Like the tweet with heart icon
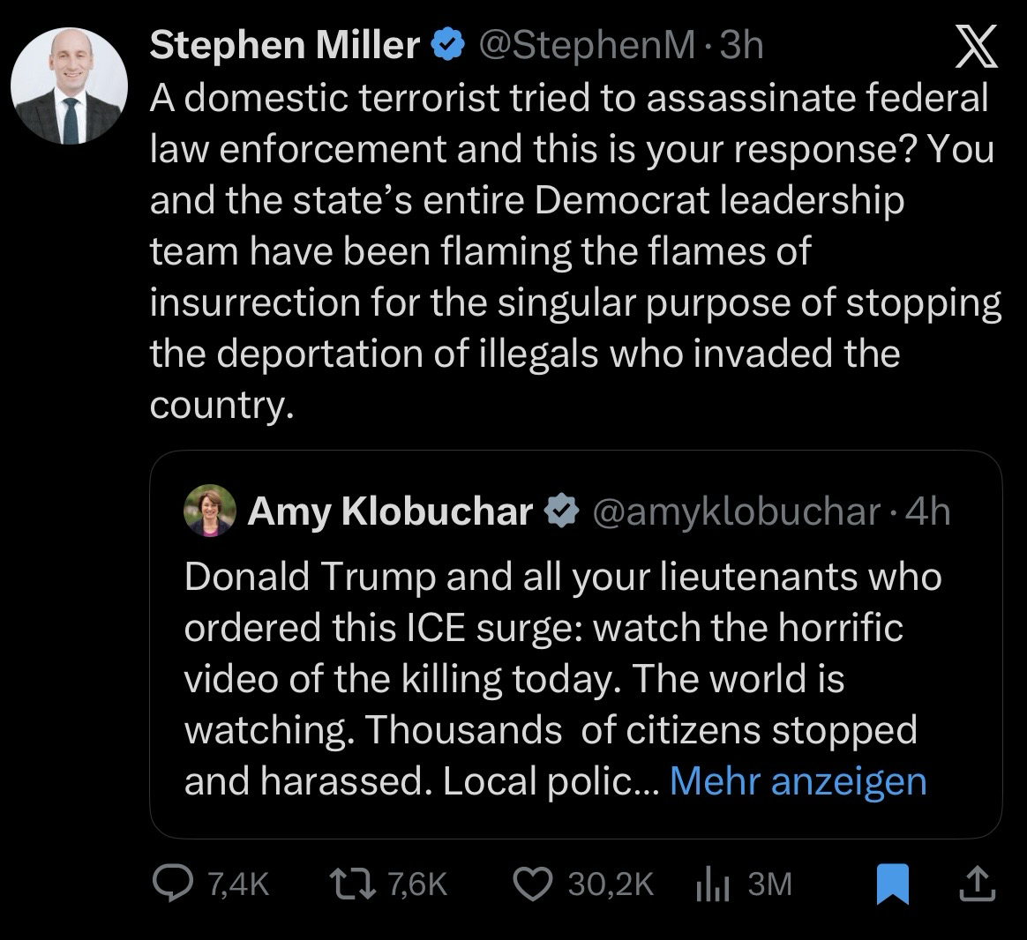The height and width of the screenshot is (940, 1027). pos(532,884)
